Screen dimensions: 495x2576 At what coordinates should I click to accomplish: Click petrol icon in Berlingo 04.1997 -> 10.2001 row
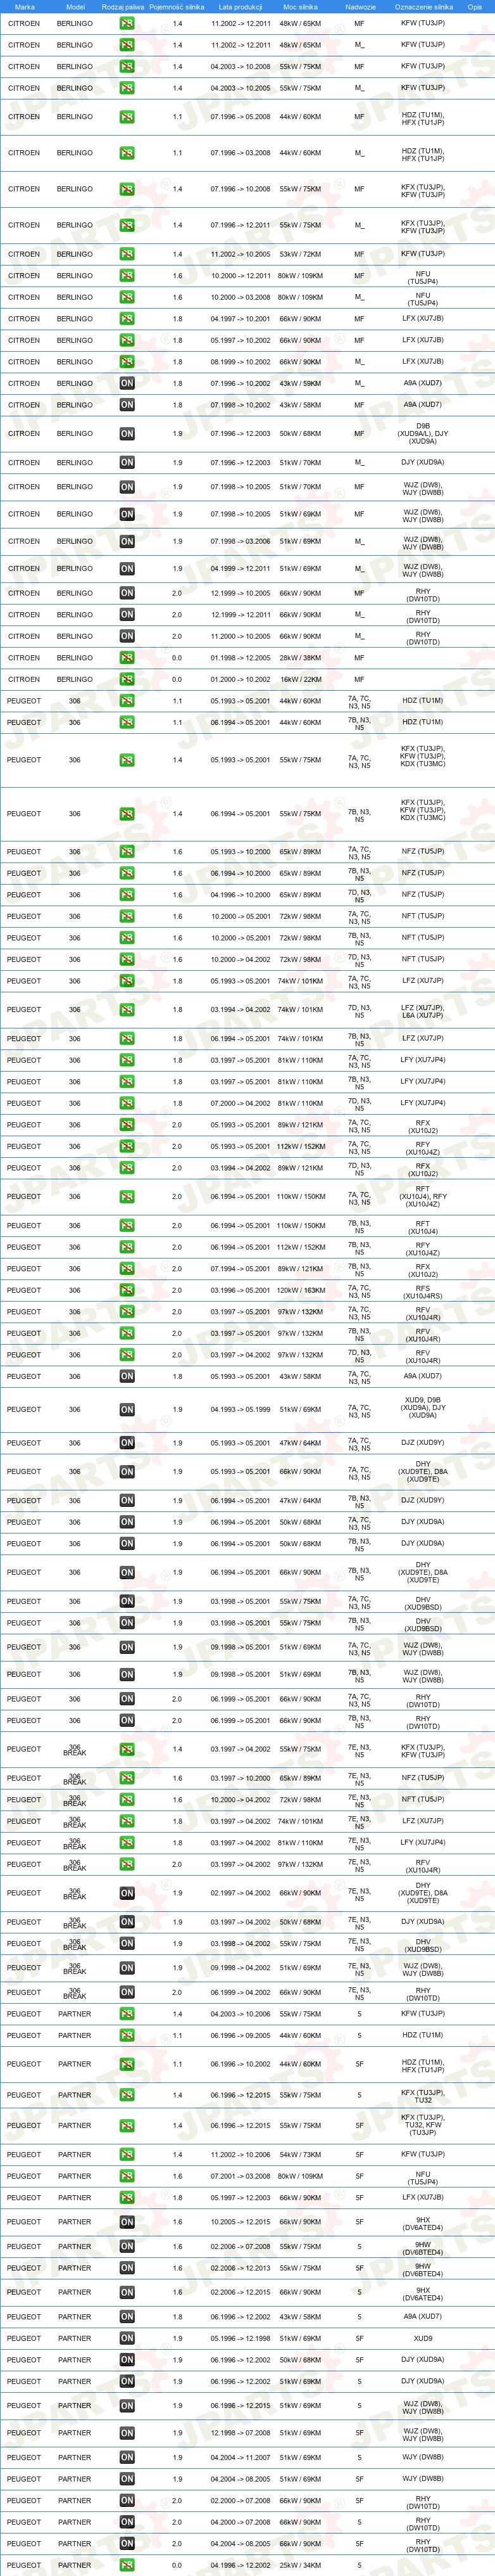[127, 319]
